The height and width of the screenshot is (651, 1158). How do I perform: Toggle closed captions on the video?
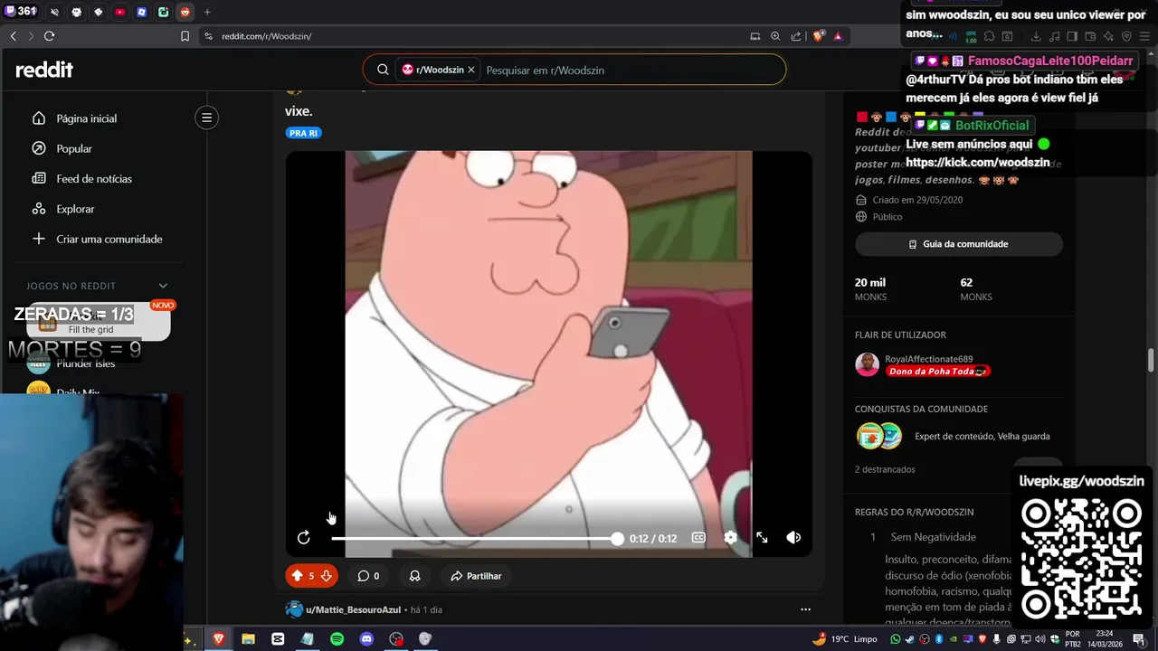(698, 538)
